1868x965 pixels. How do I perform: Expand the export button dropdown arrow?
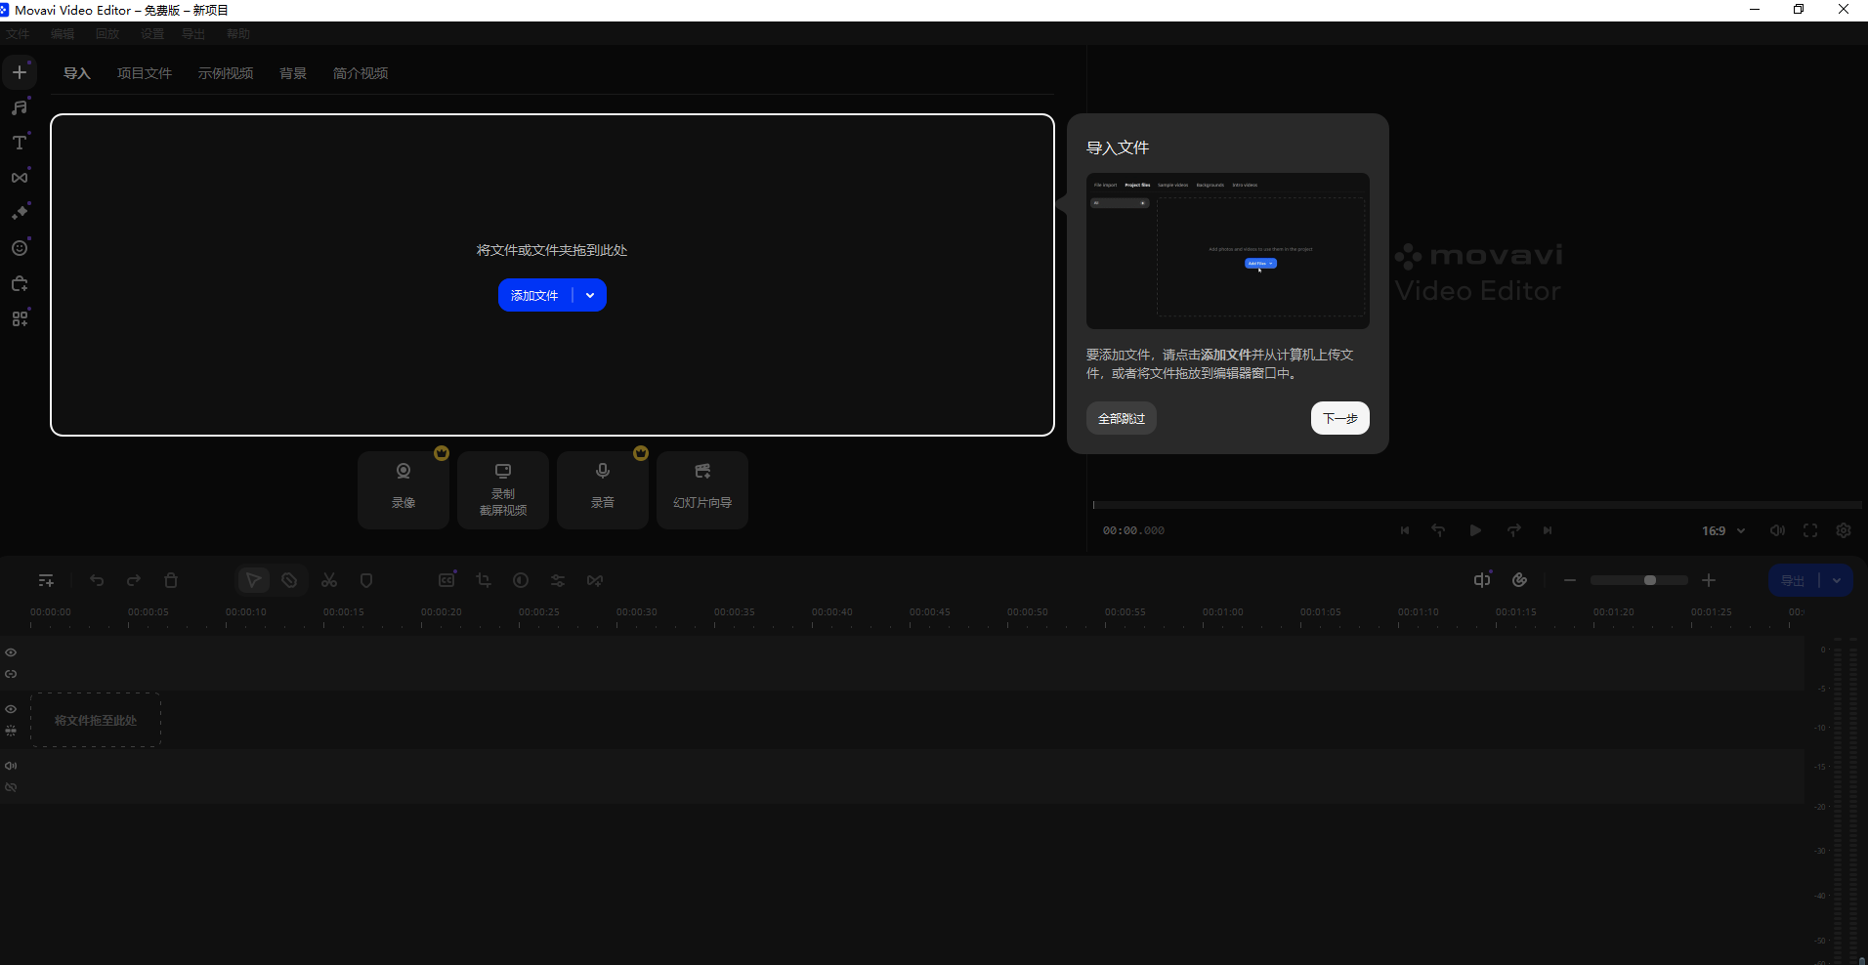pyautogui.click(x=1837, y=580)
